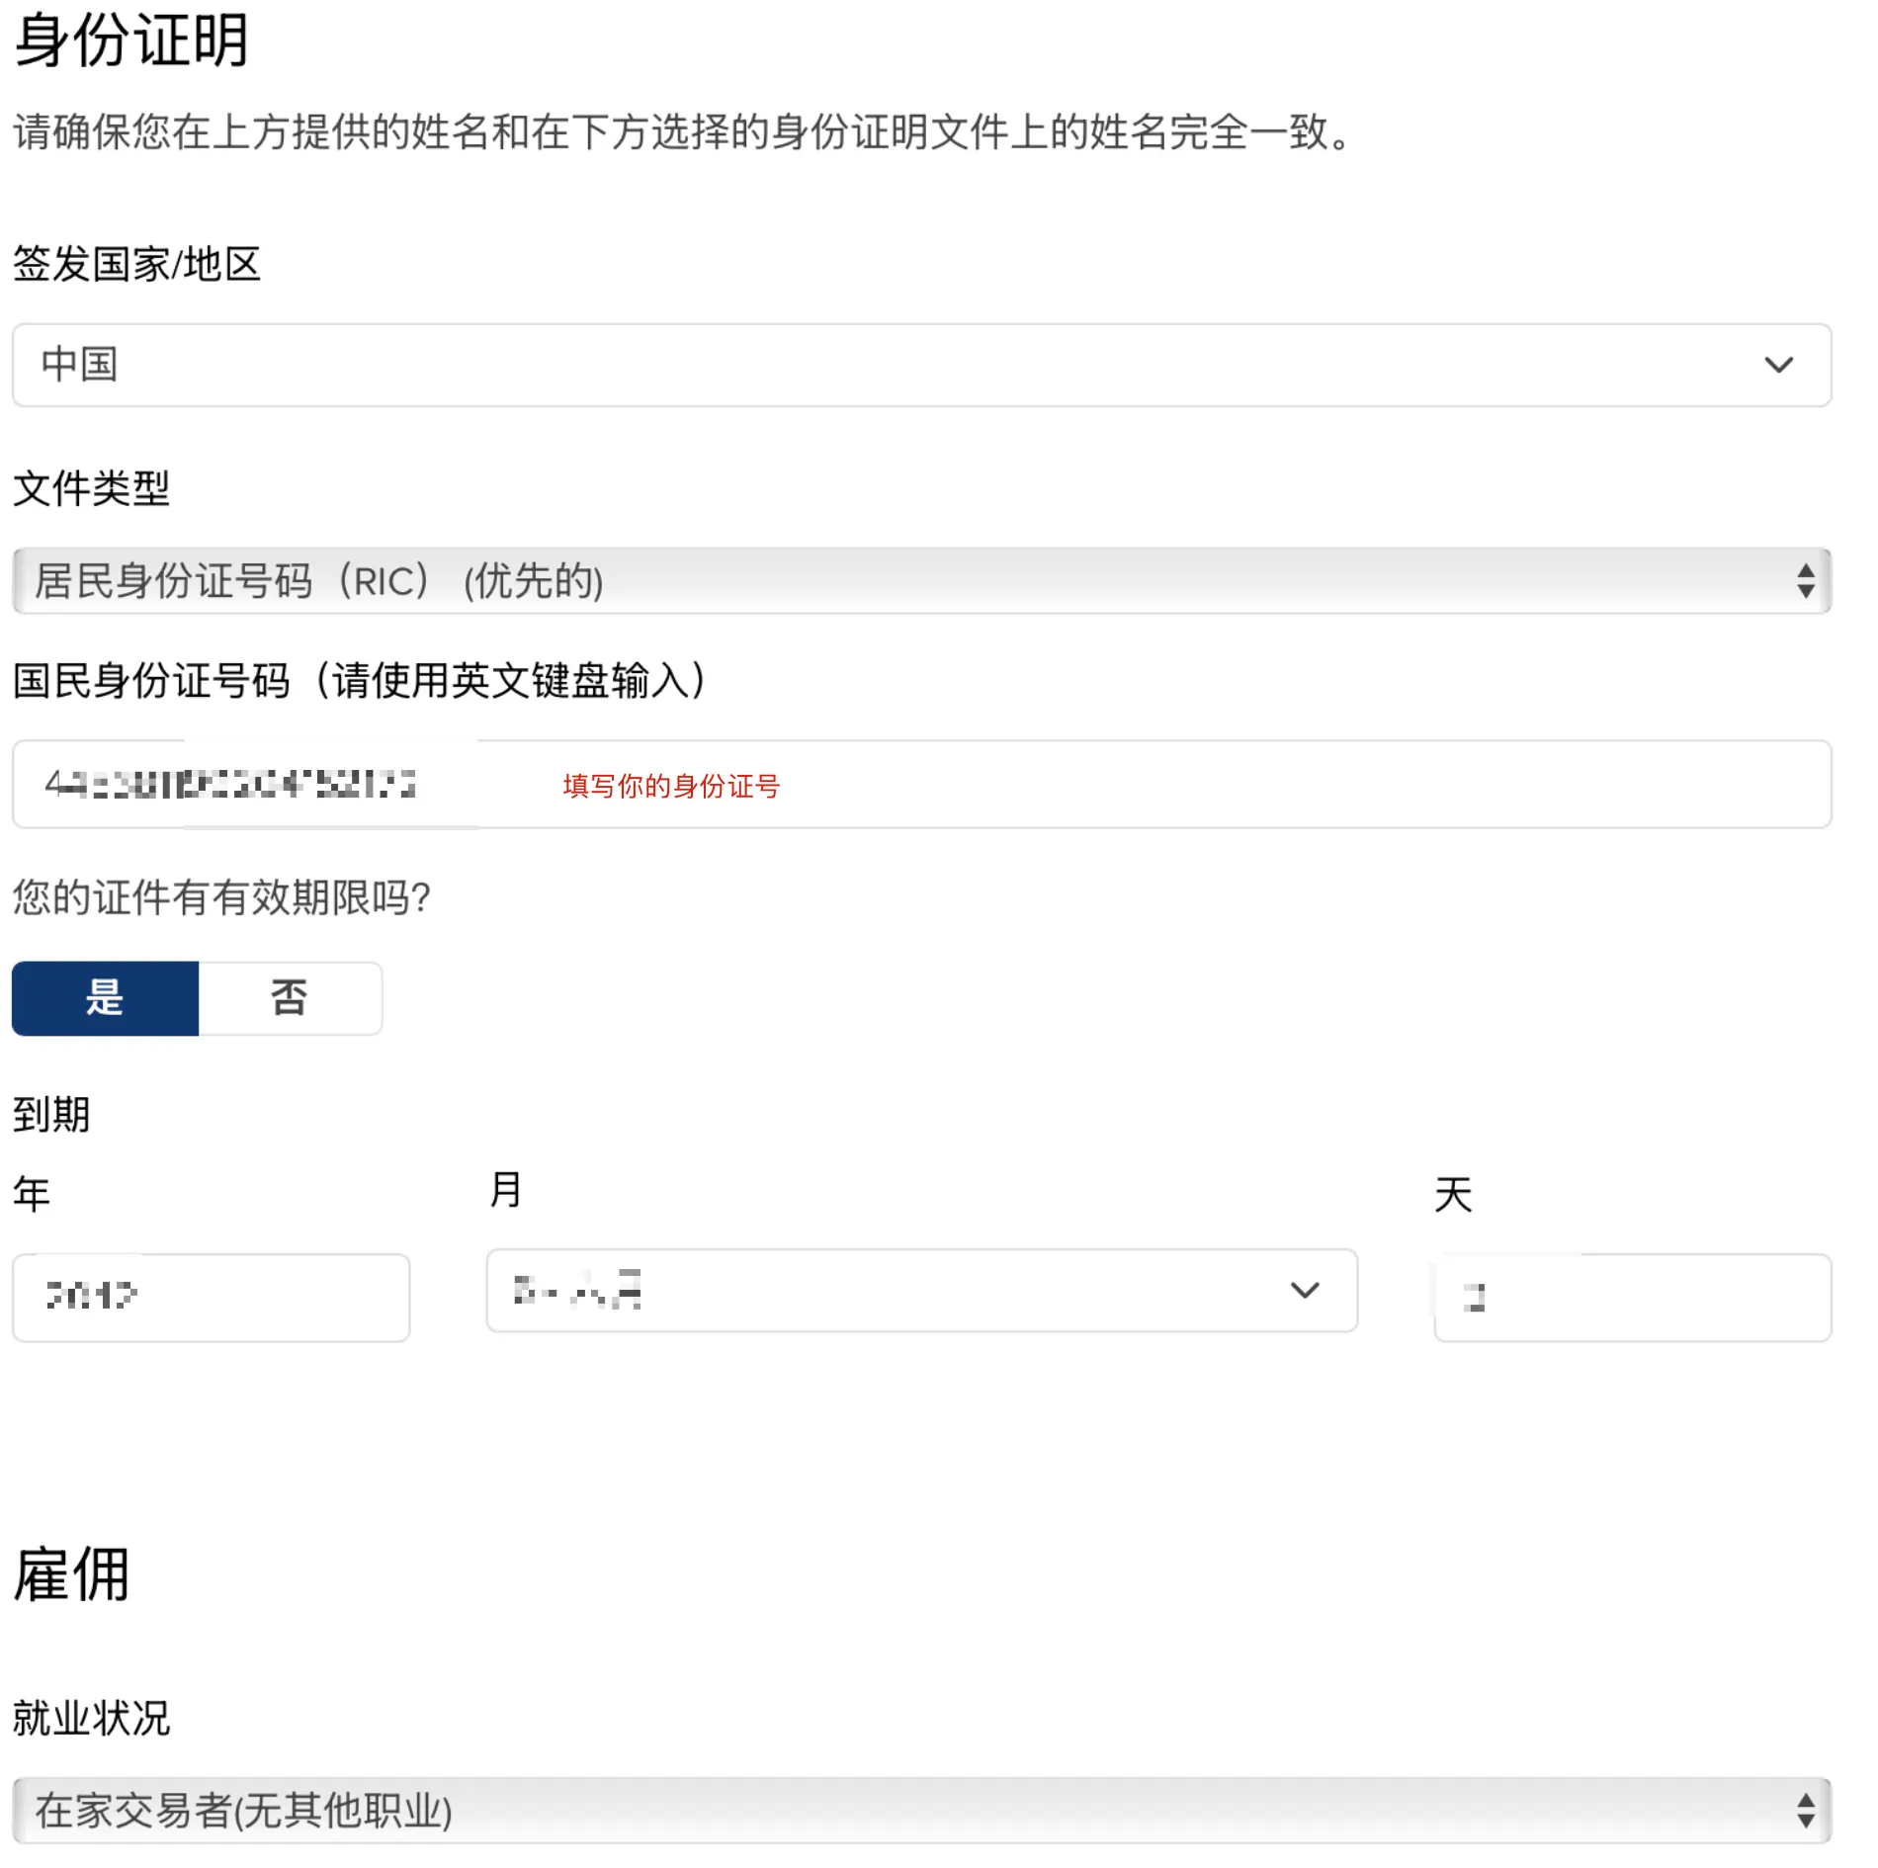Image resolution: width=1878 pixels, height=1868 pixels.
Task: Click the 身份证明 section heading
Action: click(130, 42)
